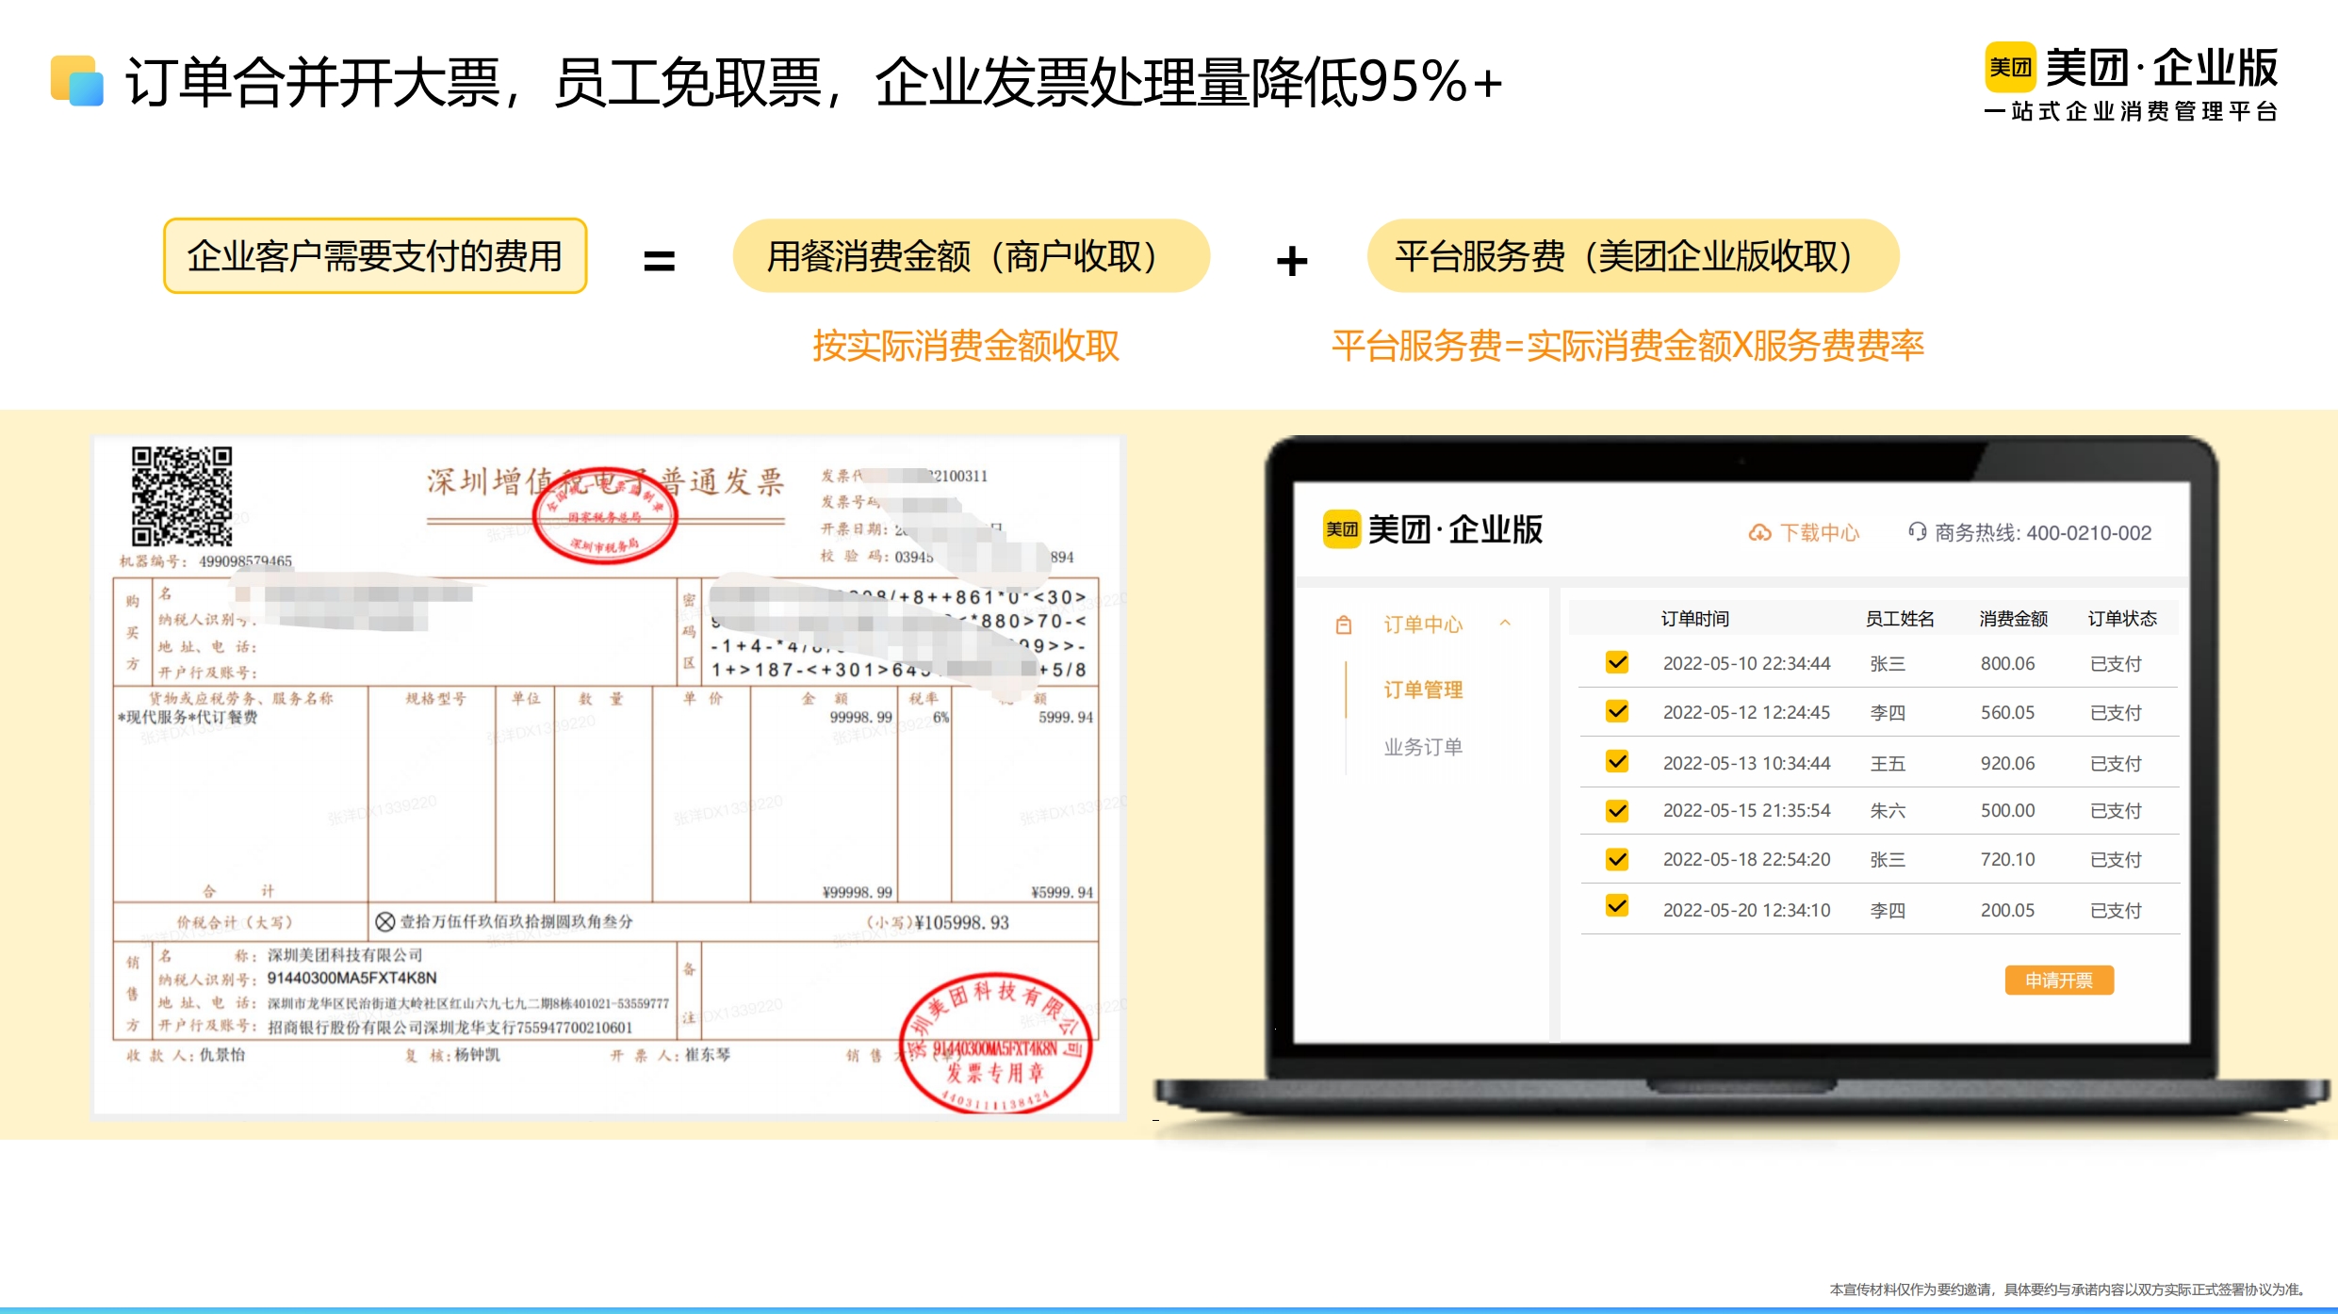Click the 按实际消费金额收取 orange caption
This screenshot has height=1314, width=2338.
pos(966,346)
